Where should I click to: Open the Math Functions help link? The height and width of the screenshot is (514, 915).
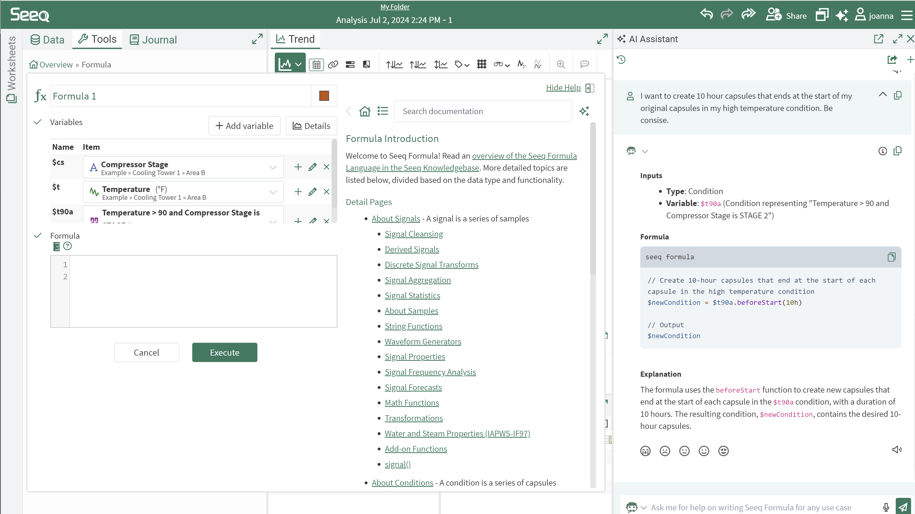point(412,403)
